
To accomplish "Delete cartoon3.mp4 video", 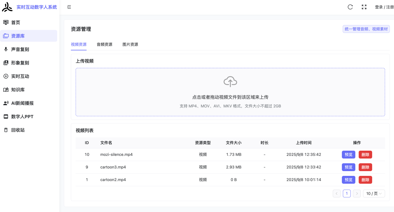I will click(365, 167).
